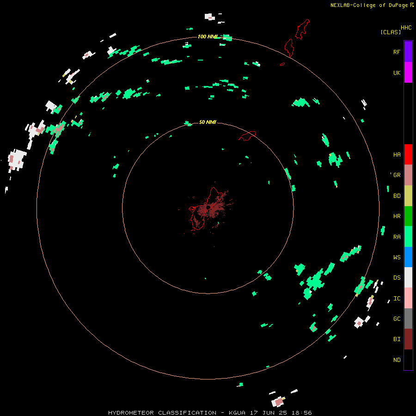Click the HA red legend swatch
The height and width of the screenshot is (416, 416).
point(408,154)
